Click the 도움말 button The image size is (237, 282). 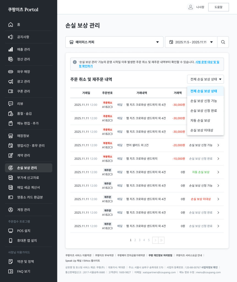218,7
